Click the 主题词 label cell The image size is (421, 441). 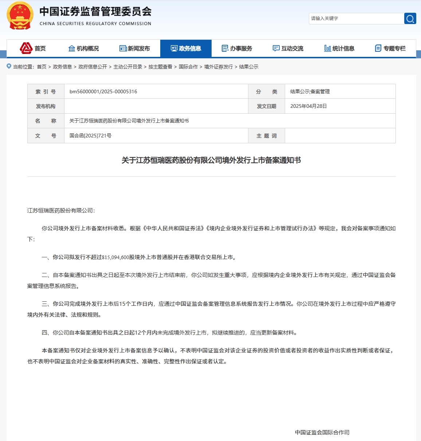pos(267,136)
